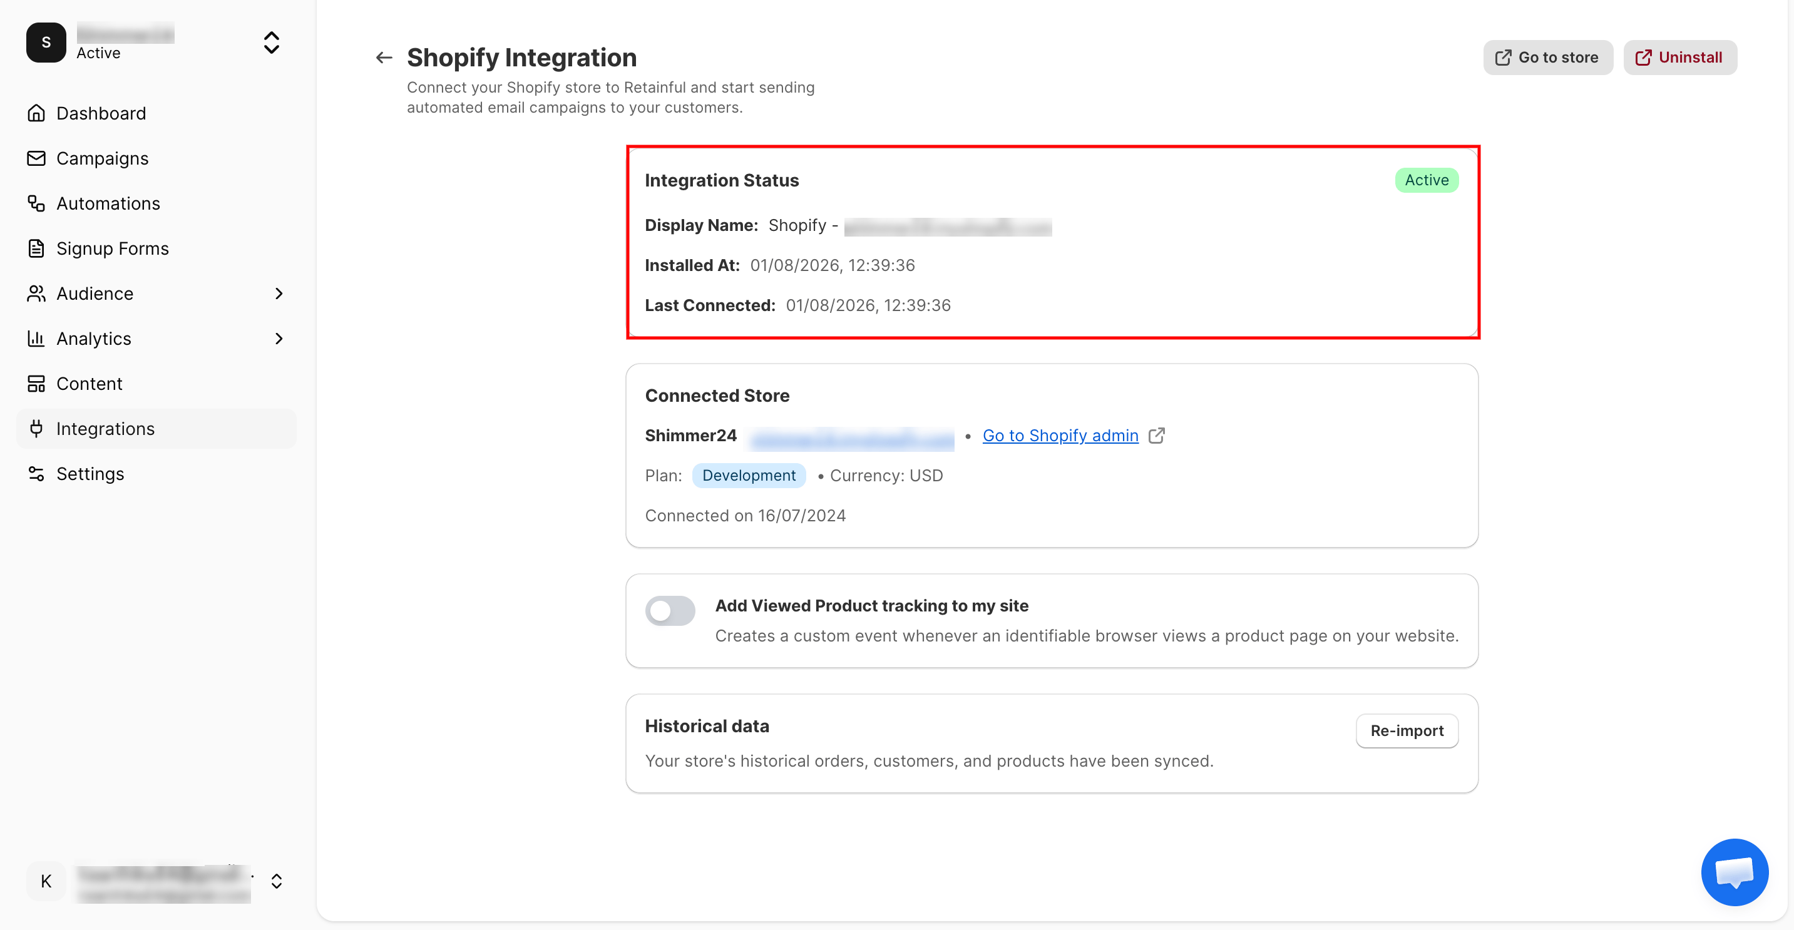Click the Currency: USD text
1794x930 pixels.
point(886,476)
